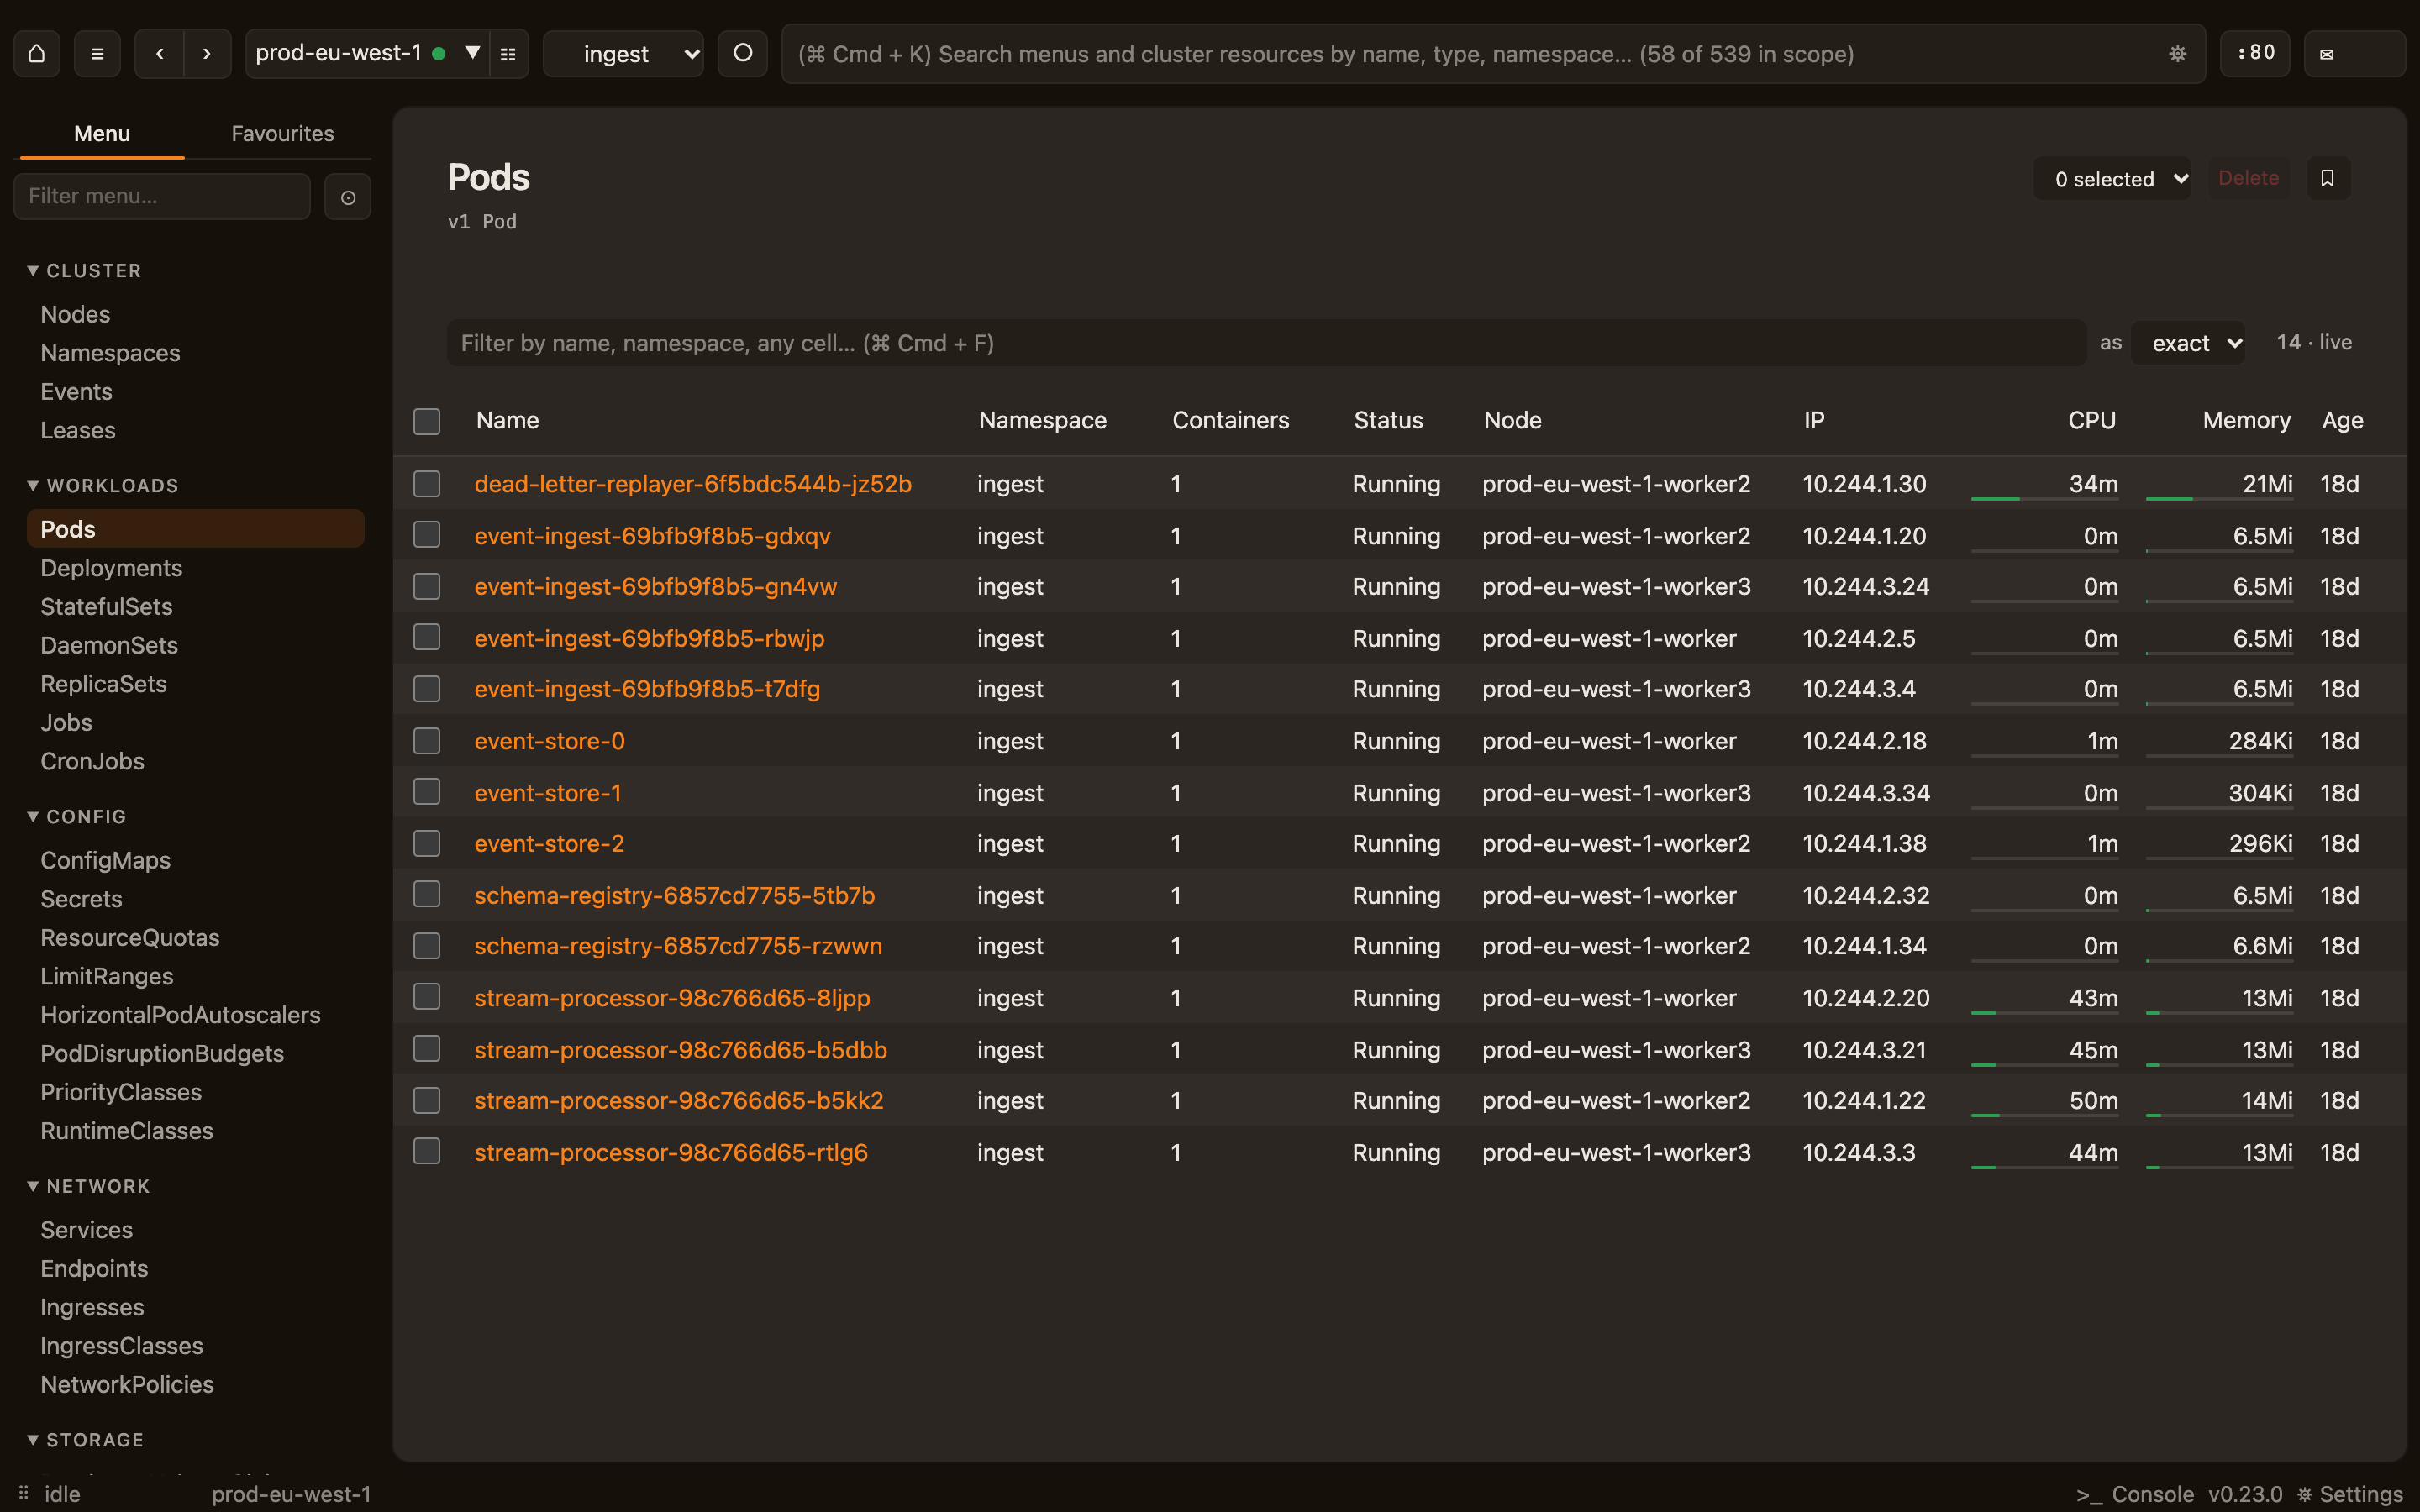This screenshot has height=1512, width=2420.
Task: Open the cluster list icon beside prod-eu-west-1
Action: tap(508, 54)
